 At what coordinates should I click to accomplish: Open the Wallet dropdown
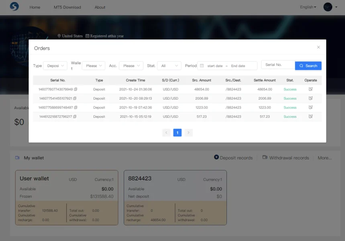pos(93,66)
